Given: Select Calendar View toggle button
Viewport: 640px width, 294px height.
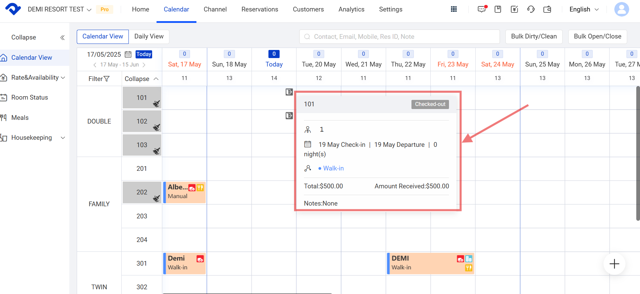Looking at the screenshot, I should [x=103, y=36].
